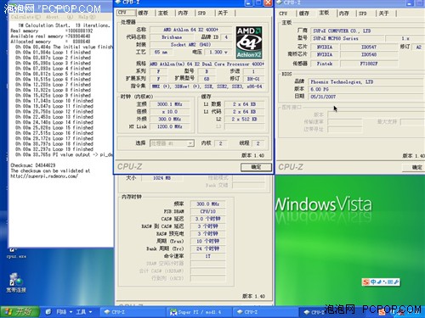Click 'SUPoX COMPUTER CO., LTD' manufacturer field
Screen dimensions: 425x318
click(367, 31)
